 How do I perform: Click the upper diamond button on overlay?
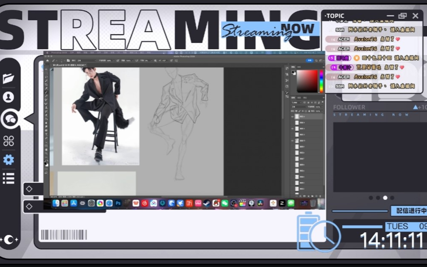pos(29,189)
